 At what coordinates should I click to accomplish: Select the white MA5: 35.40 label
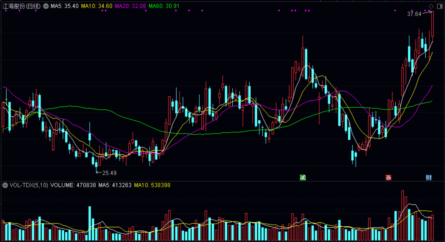[64, 6]
